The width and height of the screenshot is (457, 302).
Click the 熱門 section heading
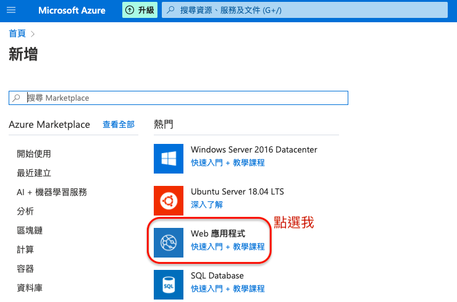pos(163,124)
